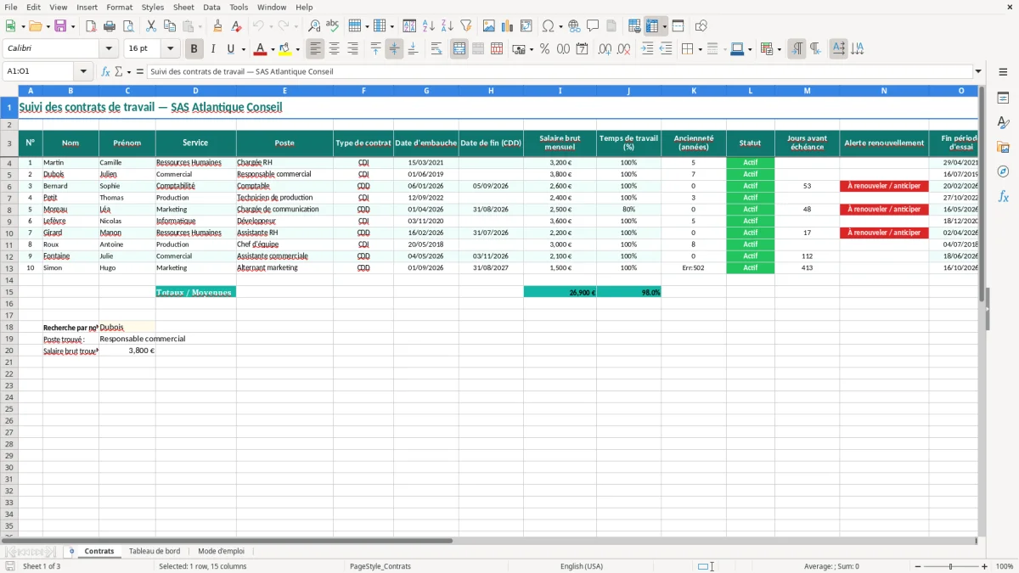Toggle Bold formatting button

click(194, 49)
